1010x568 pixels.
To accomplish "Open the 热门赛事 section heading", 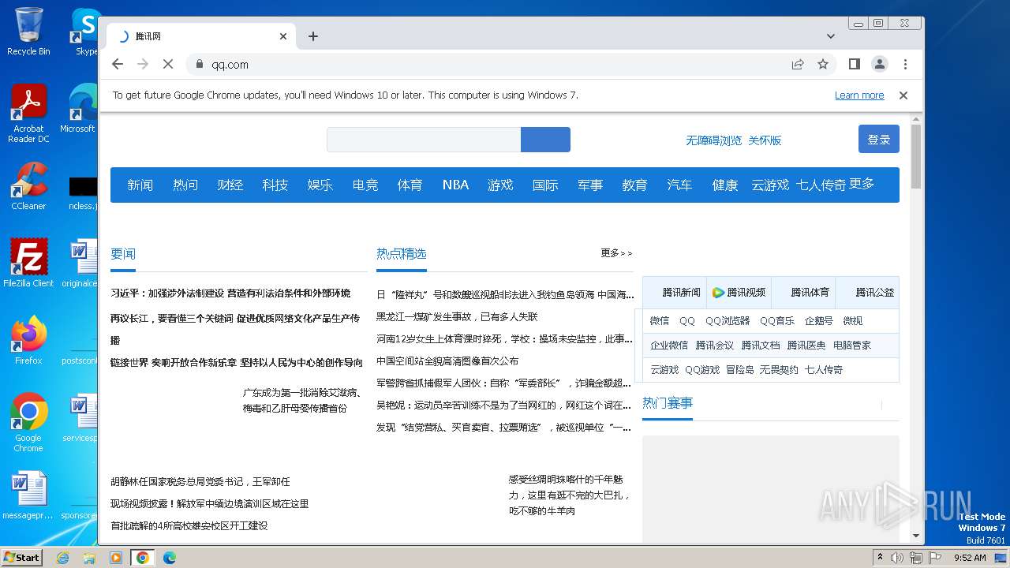I will point(668,403).
